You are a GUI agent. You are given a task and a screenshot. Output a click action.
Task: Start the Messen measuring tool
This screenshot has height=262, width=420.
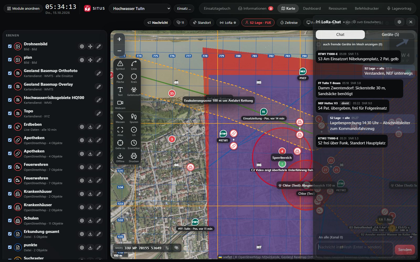click(x=120, y=118)
